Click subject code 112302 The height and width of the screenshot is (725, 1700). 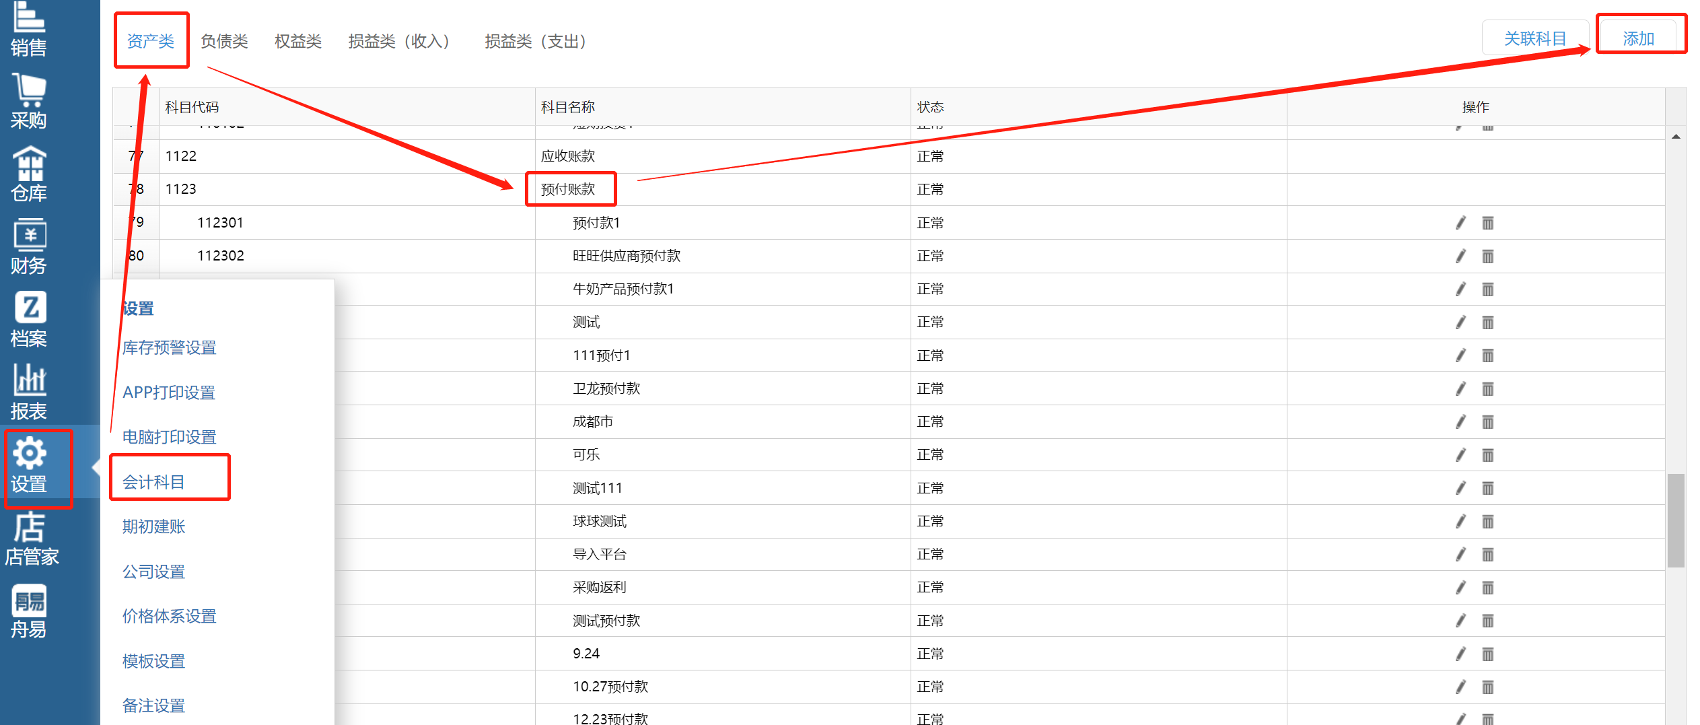click(x=220, y=256)
